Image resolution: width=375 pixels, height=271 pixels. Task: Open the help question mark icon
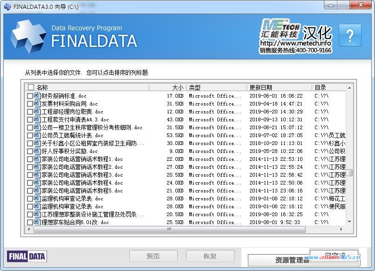point(350,35)
